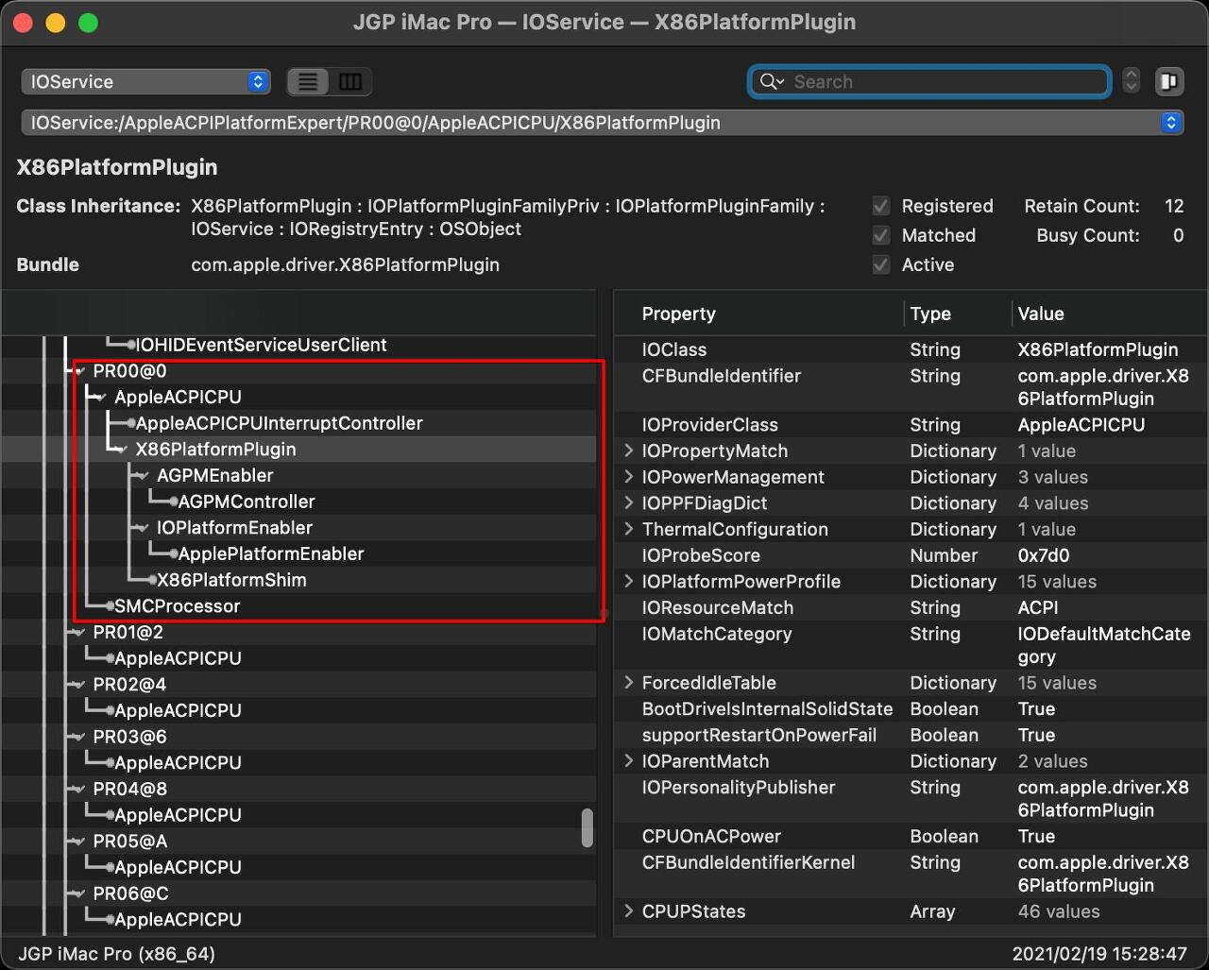Toggle the Matched checkbox
Image resolution: width=1209 pixels, height=970 pixels.
881,235
